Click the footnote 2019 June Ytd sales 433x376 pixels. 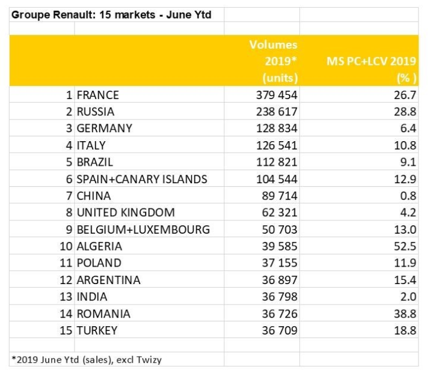coord(87,360)
